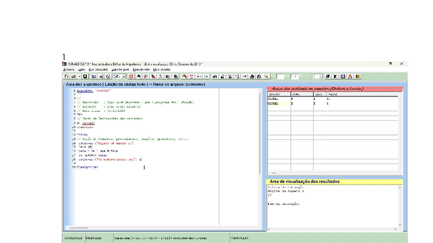Click the clock timer execution icon

tap(108, 76)
